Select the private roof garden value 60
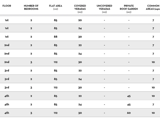The width and height of the screenshot is (160, 120). point(129,113)
